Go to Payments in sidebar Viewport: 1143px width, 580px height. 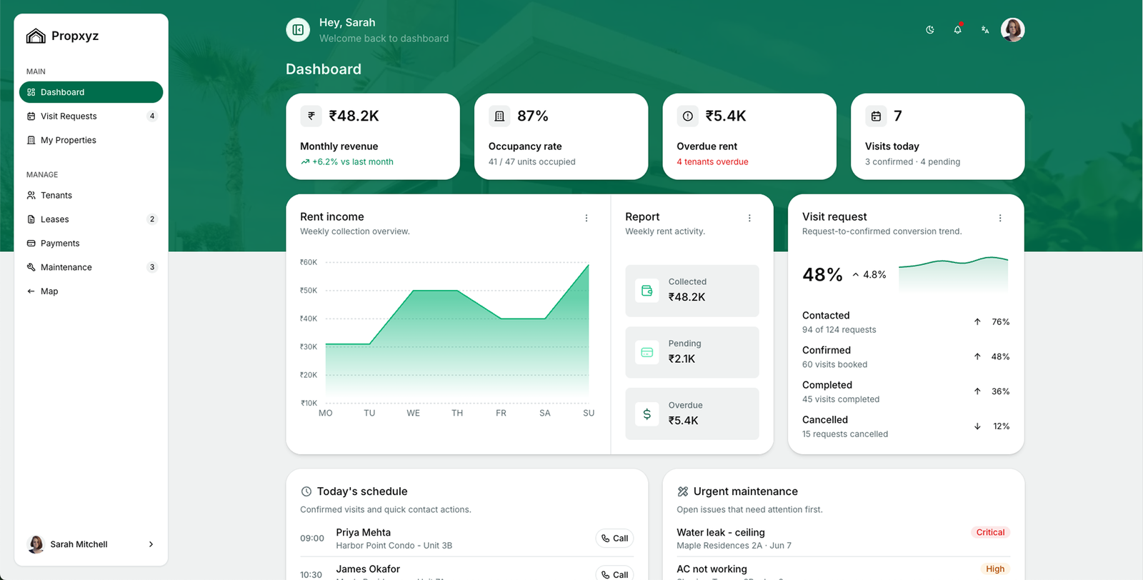click(91, 244)
